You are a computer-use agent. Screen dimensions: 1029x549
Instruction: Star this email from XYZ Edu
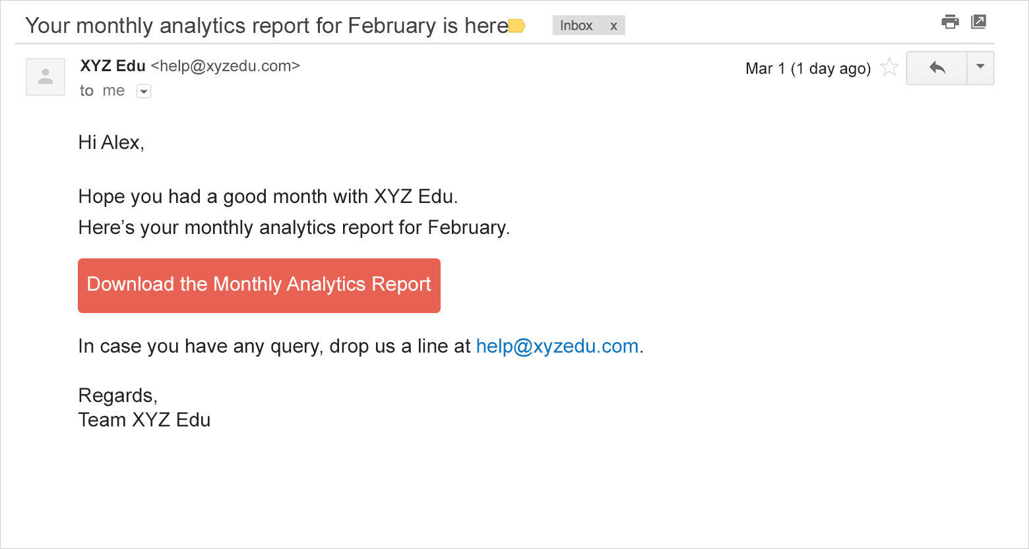889,67
